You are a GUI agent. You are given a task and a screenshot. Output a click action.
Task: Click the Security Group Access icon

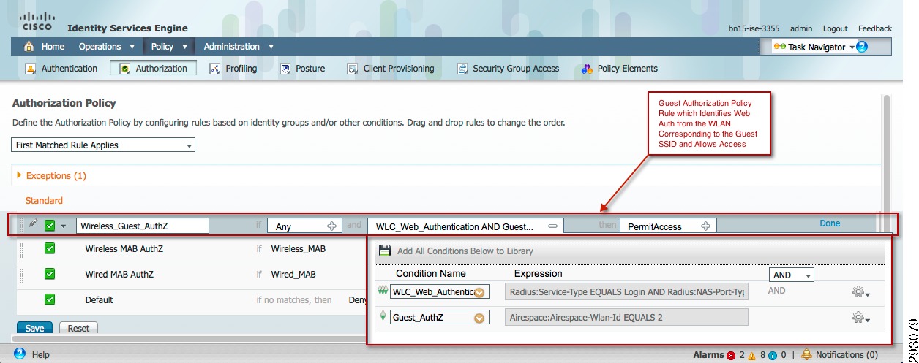(462, 69)
